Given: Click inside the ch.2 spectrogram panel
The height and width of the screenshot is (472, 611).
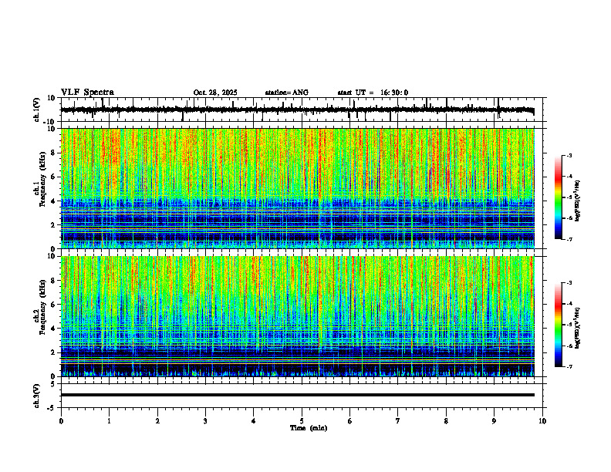Looking at the screenshot, I should pyautogui.click(x=298, y=316).
